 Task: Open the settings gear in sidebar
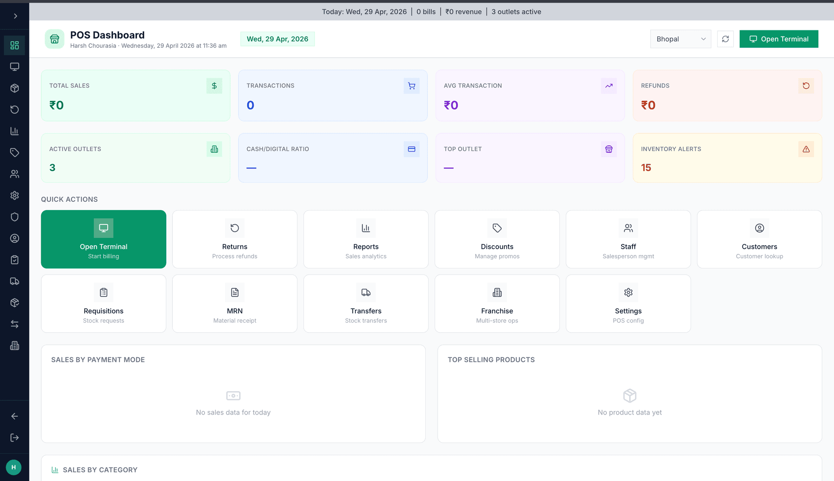pos(15,195)
